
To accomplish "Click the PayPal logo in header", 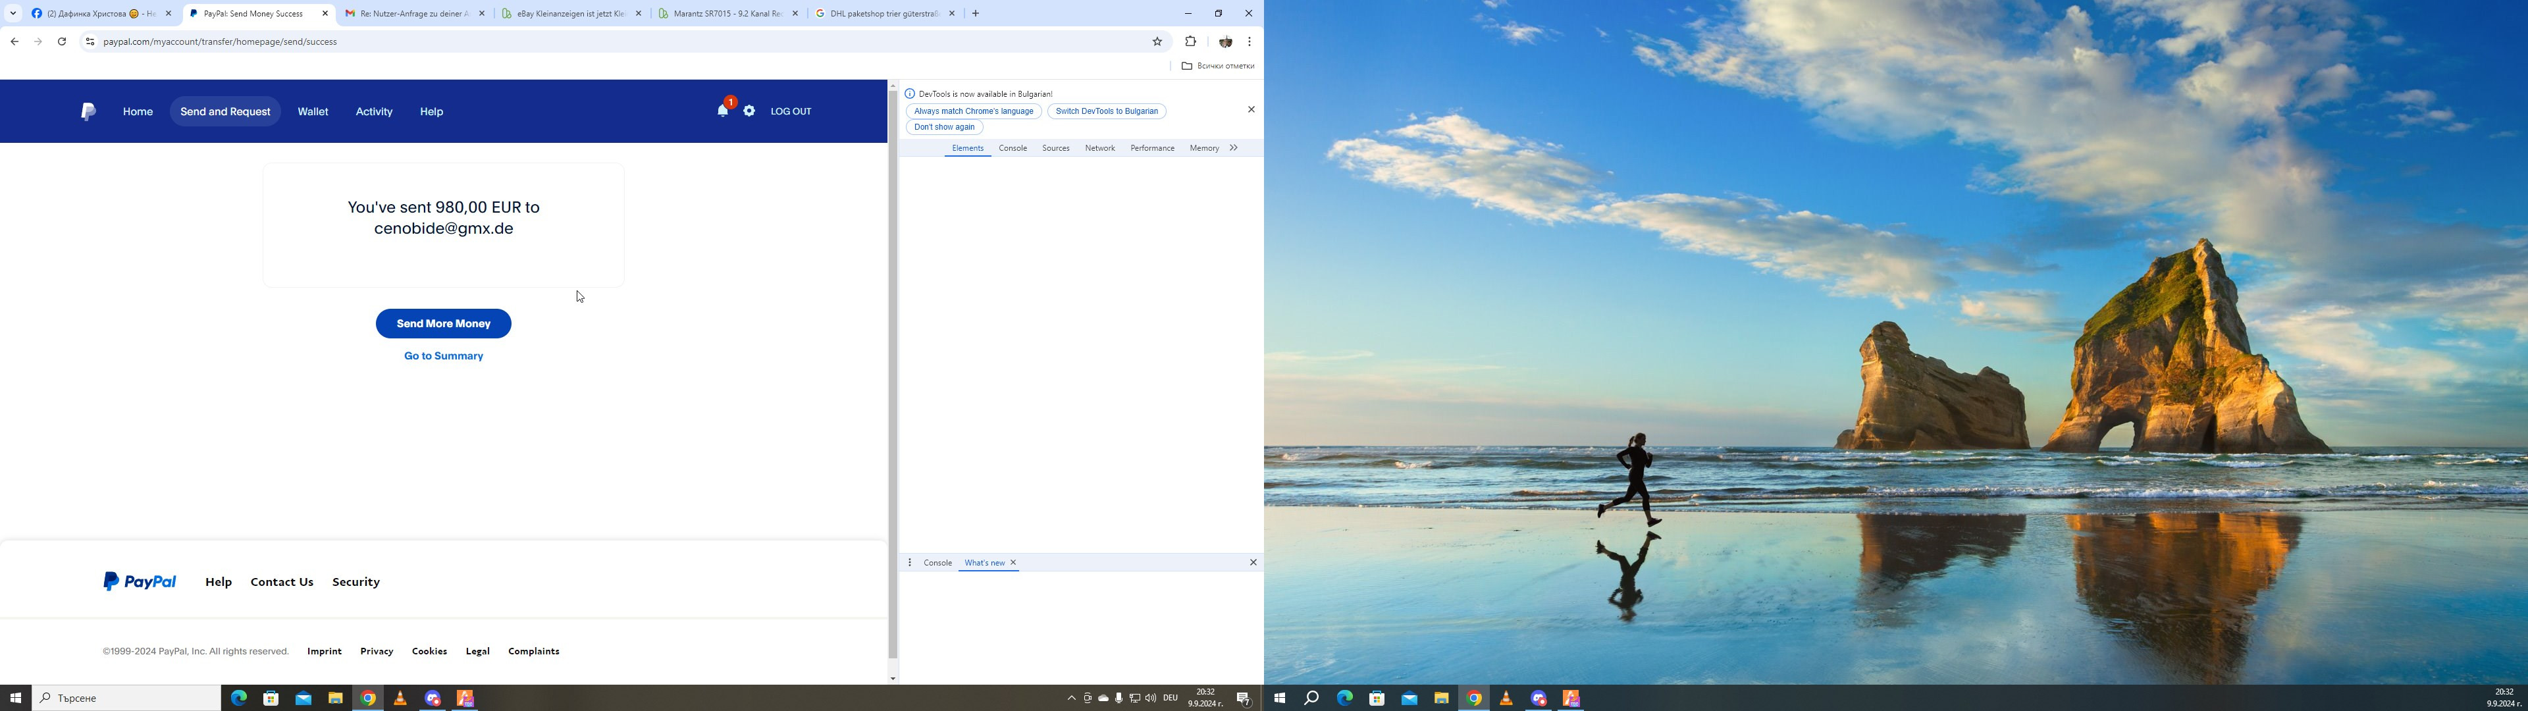I will [x=88, y=112].
